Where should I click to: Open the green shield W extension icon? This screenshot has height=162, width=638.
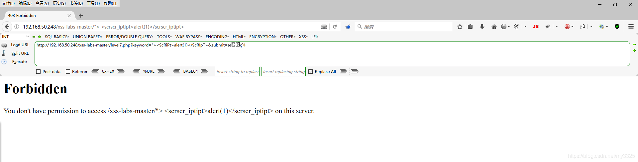[x=617, y=27]
